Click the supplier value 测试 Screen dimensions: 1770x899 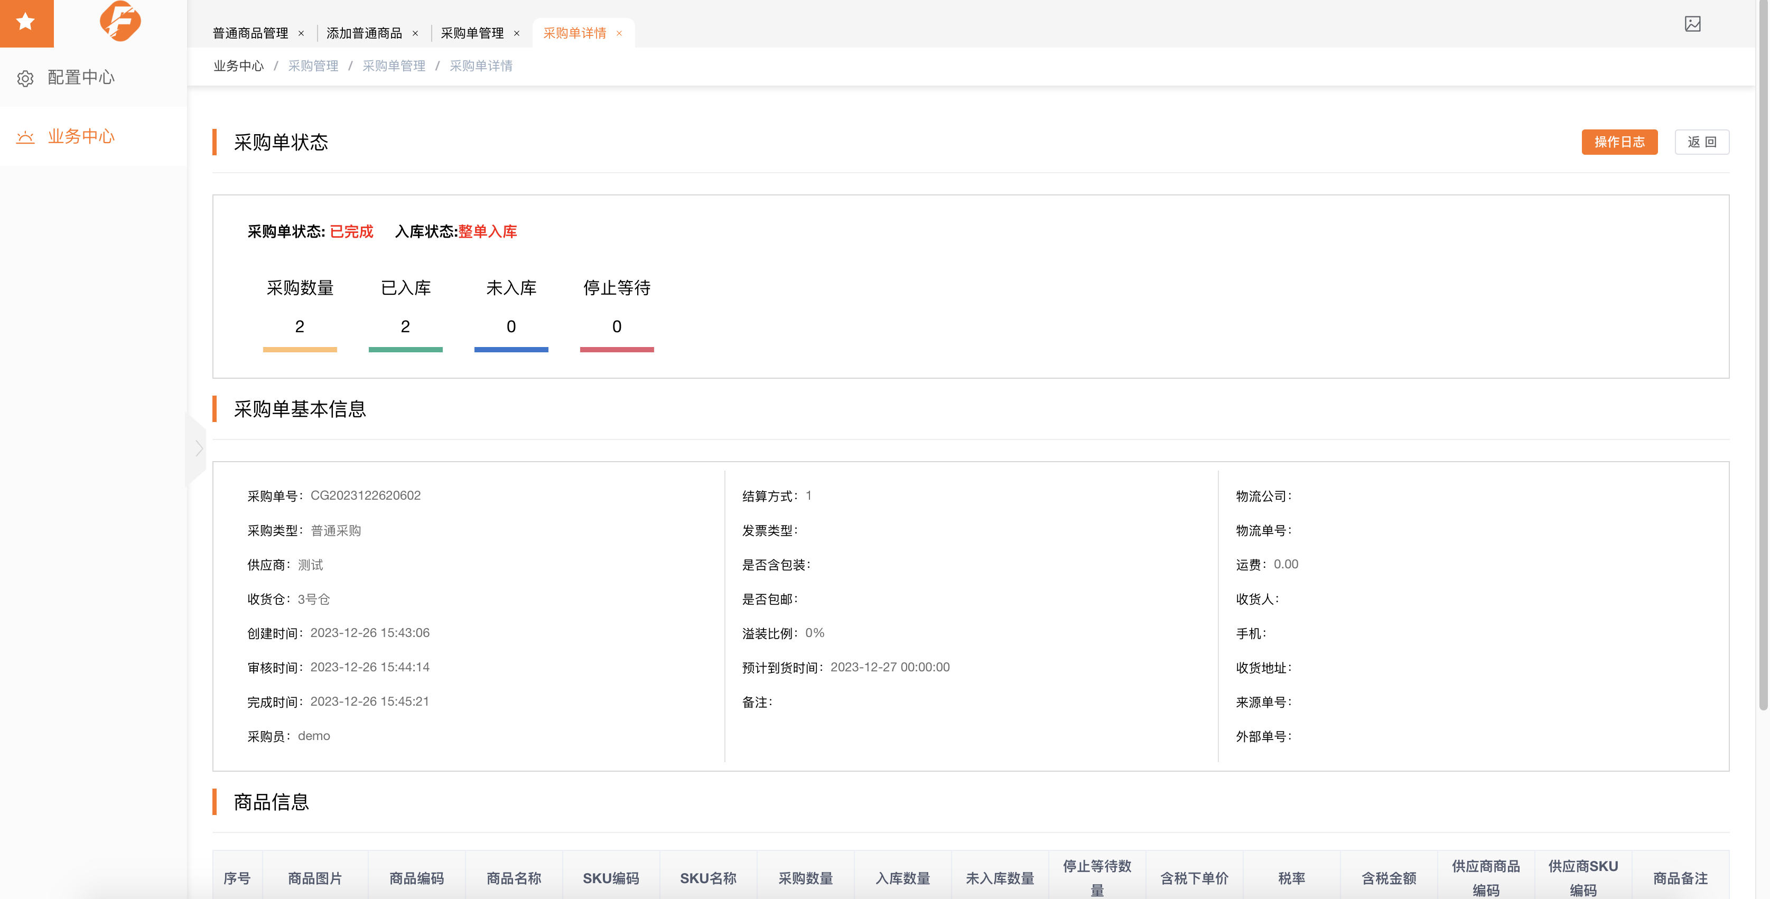(310, 565)
